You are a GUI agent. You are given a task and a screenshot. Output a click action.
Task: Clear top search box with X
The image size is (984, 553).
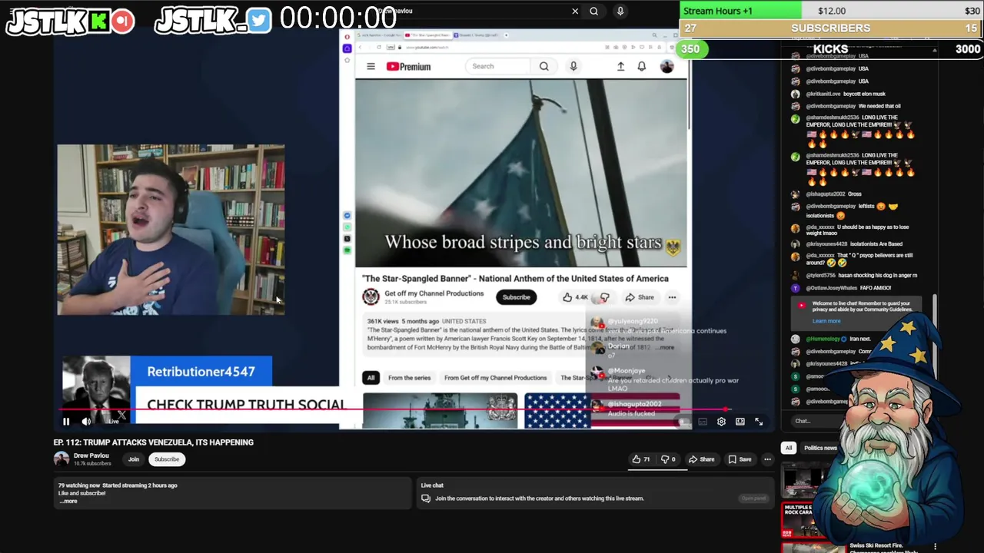tap(575, 11)
